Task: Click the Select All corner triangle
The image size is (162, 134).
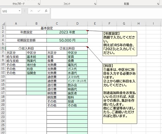Action: coord(4,24)
